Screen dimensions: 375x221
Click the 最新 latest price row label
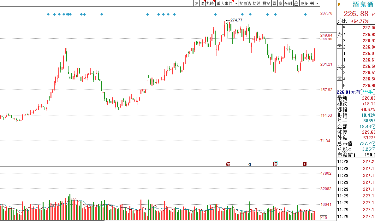click(x=342, y=98)
